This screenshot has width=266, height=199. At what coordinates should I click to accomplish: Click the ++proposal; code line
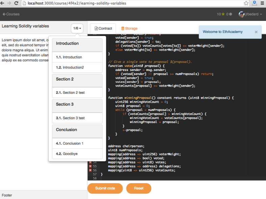click(132, 130)
